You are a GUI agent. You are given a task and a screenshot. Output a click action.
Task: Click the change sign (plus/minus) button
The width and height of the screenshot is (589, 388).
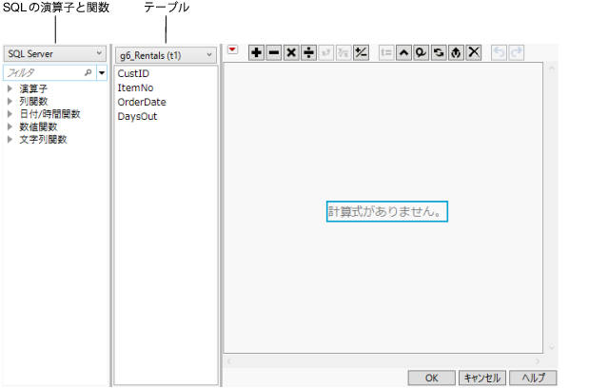click(361, 52)
